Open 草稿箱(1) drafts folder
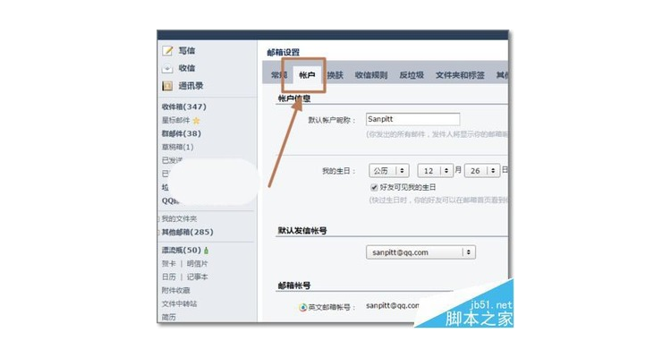Viewport: 671px width, 358px height. [x=178, y=147]
